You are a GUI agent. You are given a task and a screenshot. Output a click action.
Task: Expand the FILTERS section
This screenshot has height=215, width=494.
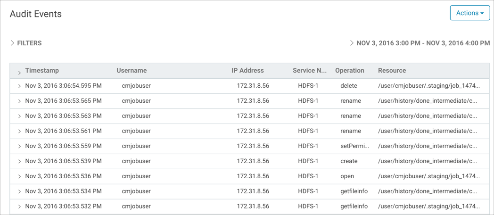[13, 43]
